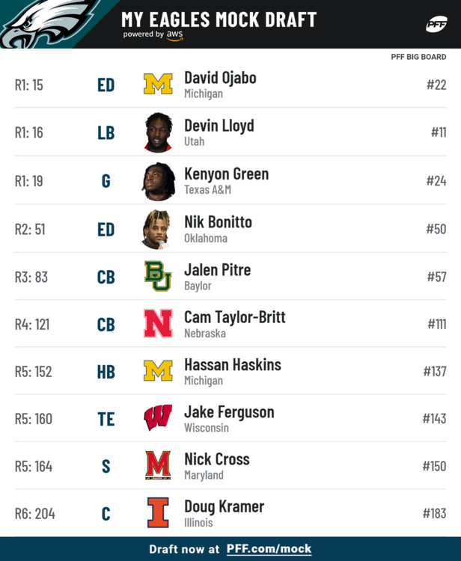
Task: Click the PFF football logo
Action: 436,25
